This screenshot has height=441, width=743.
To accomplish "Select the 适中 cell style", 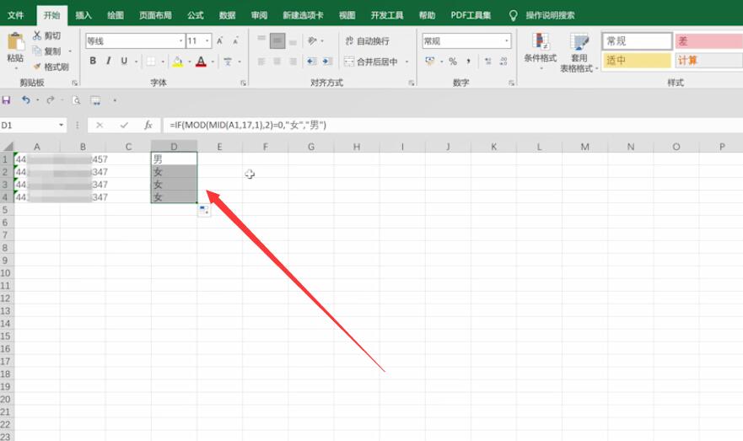I will (x=638, y=60).
